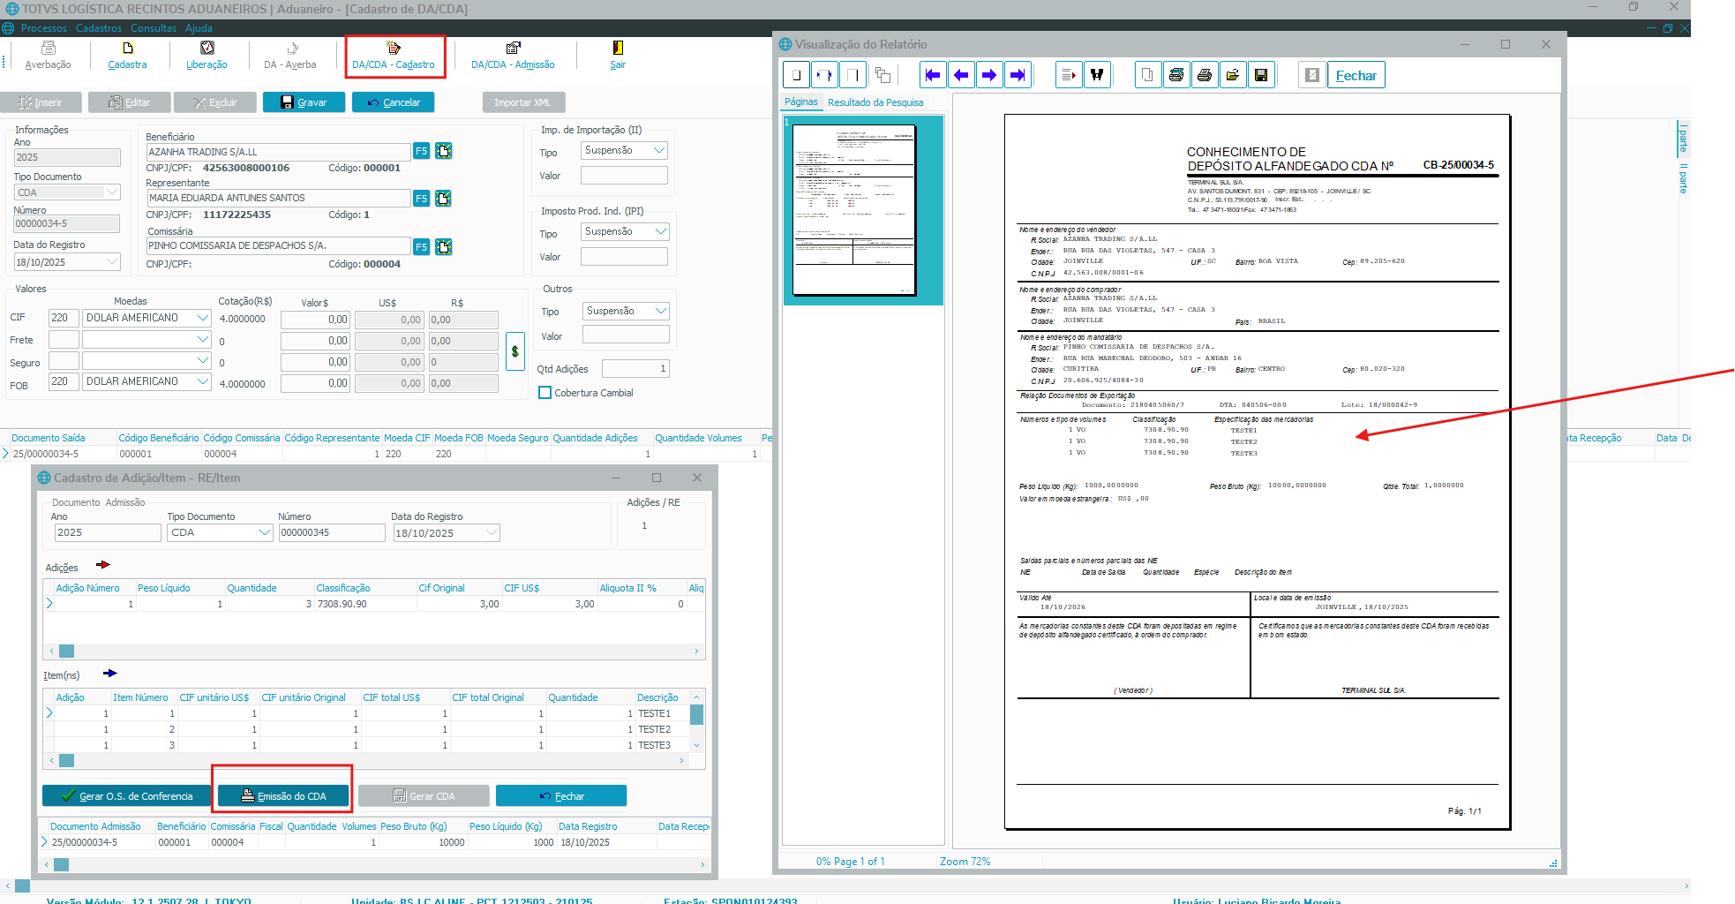1735x904 pixels.
Task: Click Gerar O.S. de Conferencia button
Action: (127, 795)
